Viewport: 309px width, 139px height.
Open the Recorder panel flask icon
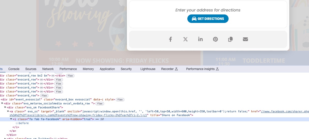pos(176,69)
